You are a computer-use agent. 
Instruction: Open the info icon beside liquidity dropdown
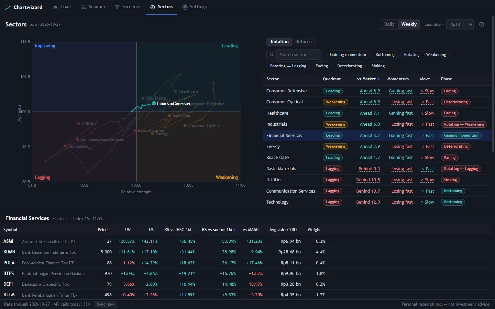[x=482, y=24]
